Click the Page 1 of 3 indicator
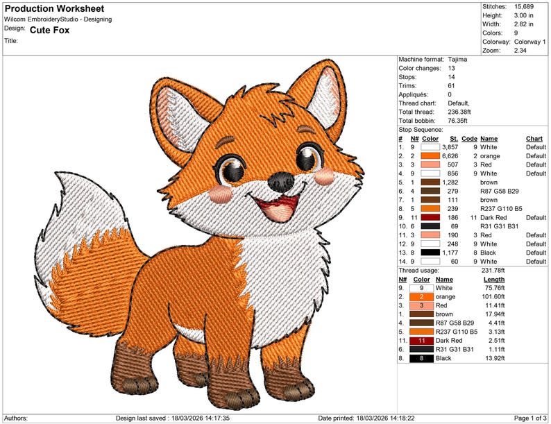551x424 pixels. tap(530, 418)
